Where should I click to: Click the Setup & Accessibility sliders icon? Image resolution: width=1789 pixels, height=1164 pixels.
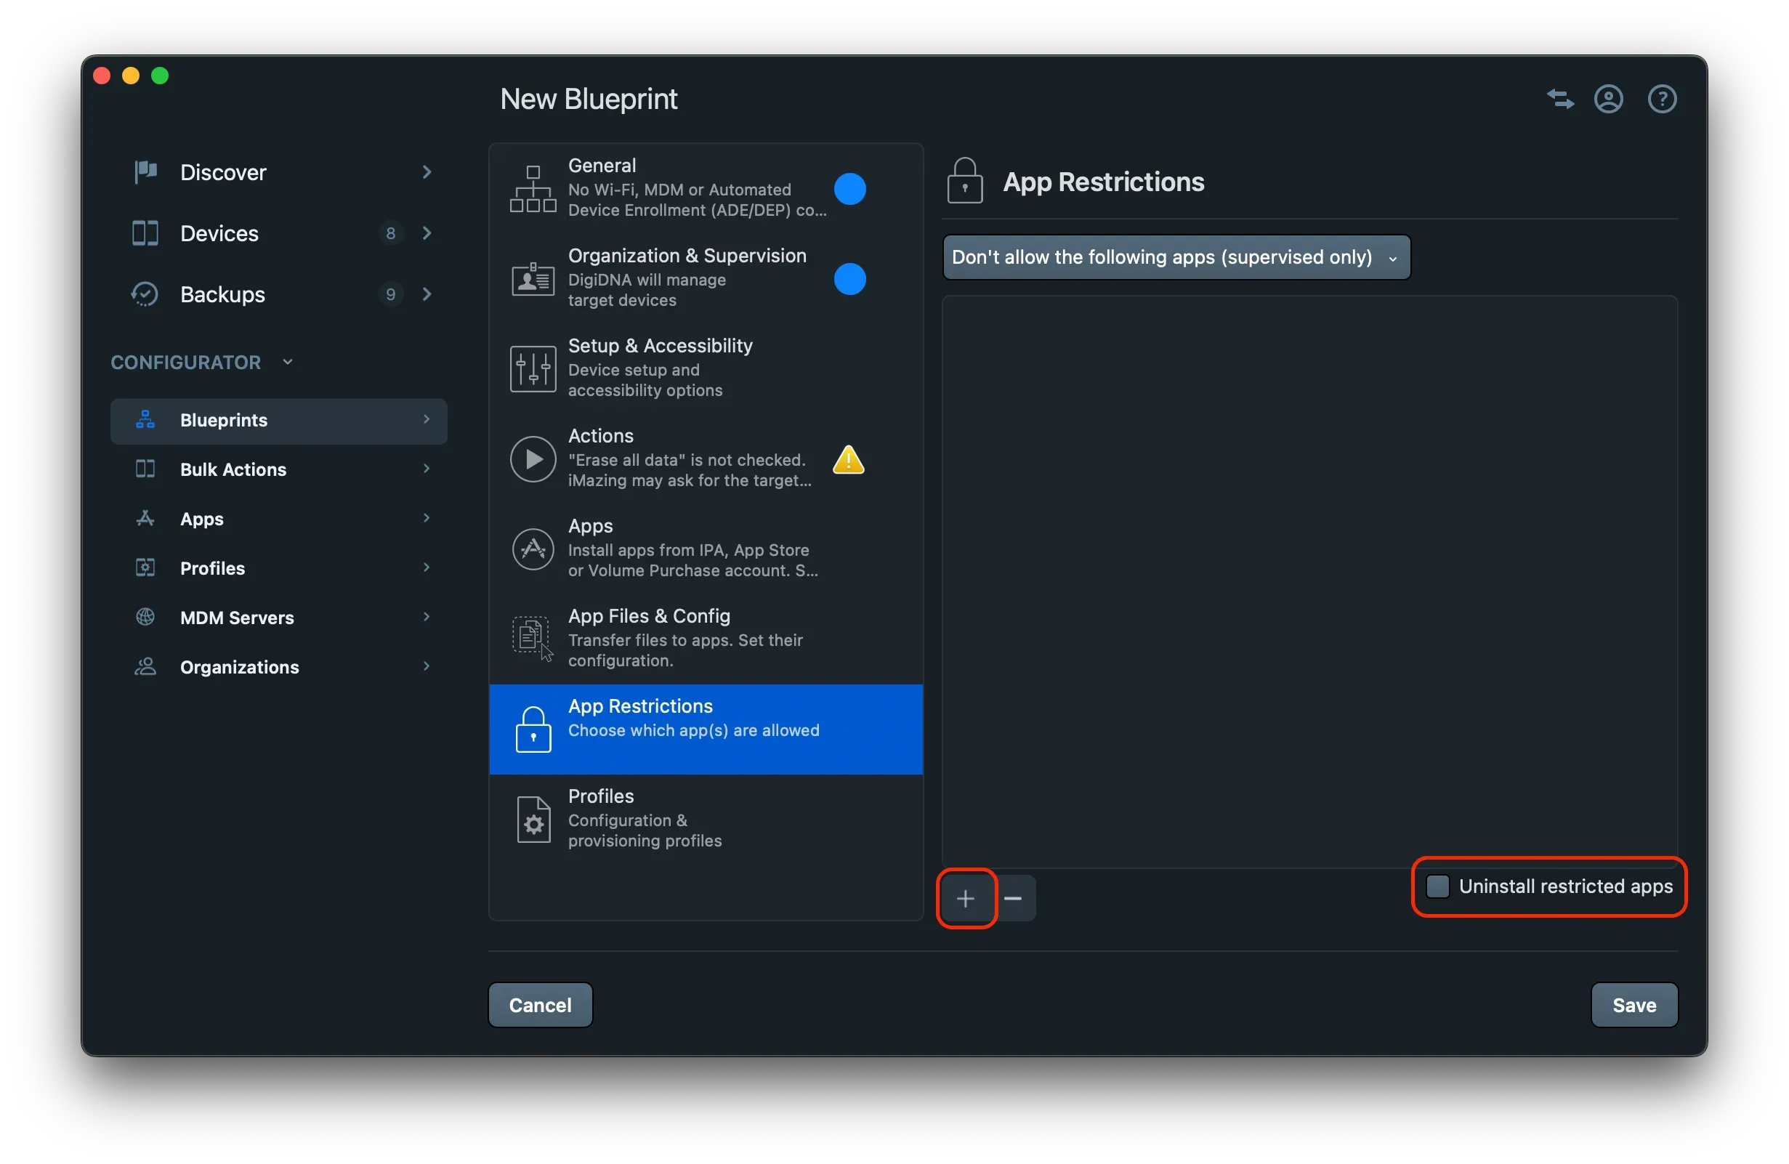pyautogui.click(x=532, y=368)
